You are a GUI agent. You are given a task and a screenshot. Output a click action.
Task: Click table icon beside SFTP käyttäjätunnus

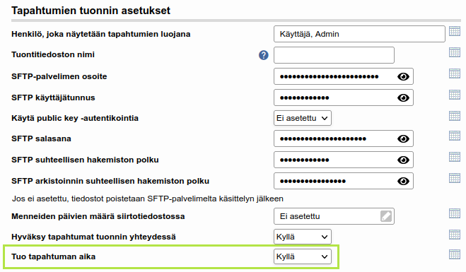(455, 95)
